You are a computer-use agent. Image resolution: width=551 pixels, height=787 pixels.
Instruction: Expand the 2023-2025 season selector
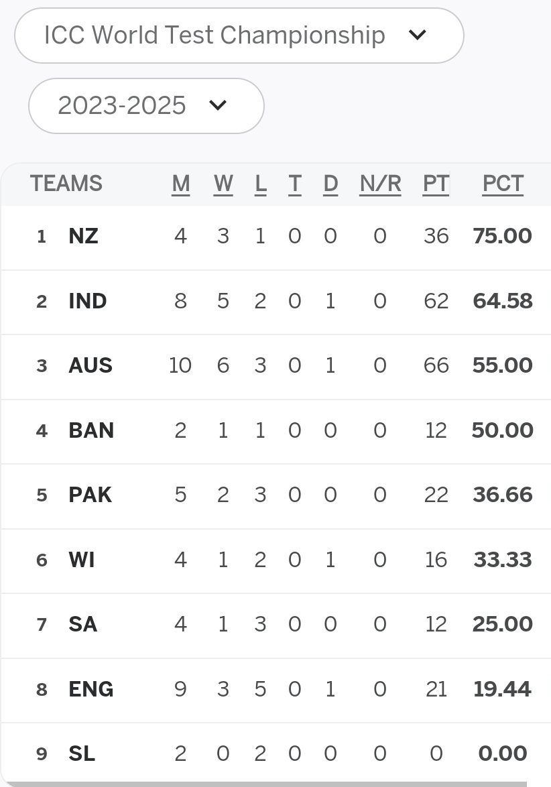tap(147, 106)
